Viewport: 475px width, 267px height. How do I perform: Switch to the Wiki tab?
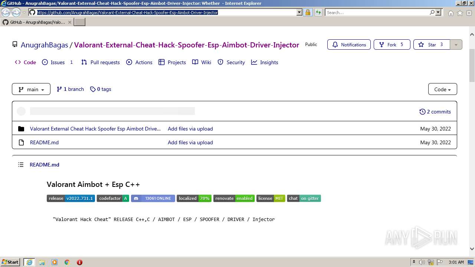pos(202,62)
